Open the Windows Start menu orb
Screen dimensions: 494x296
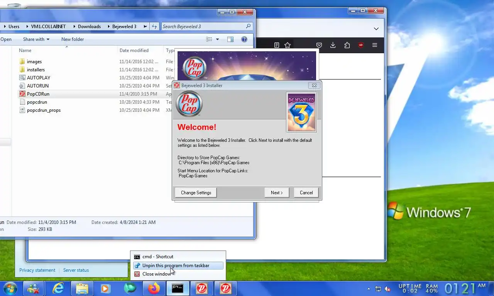pos(10,288)
